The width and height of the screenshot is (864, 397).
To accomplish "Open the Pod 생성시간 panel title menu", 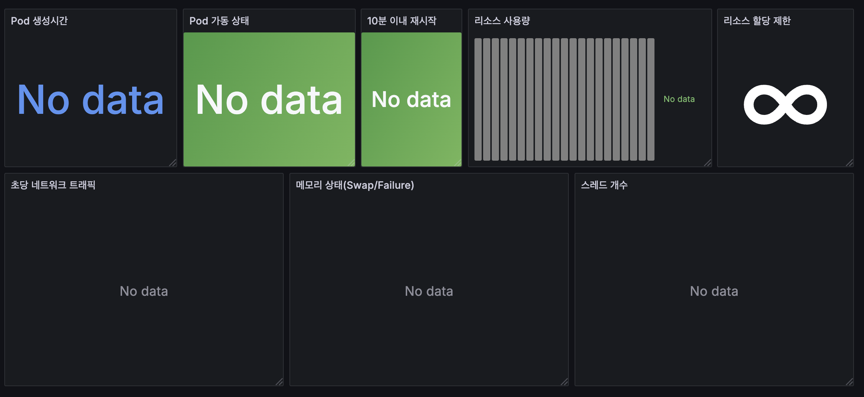I will (x=39, y=21).
